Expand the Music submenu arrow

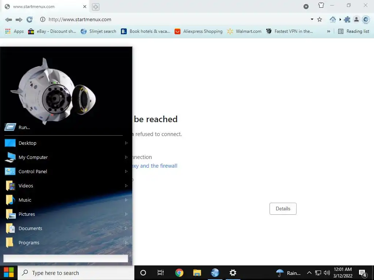pos(126,200)
